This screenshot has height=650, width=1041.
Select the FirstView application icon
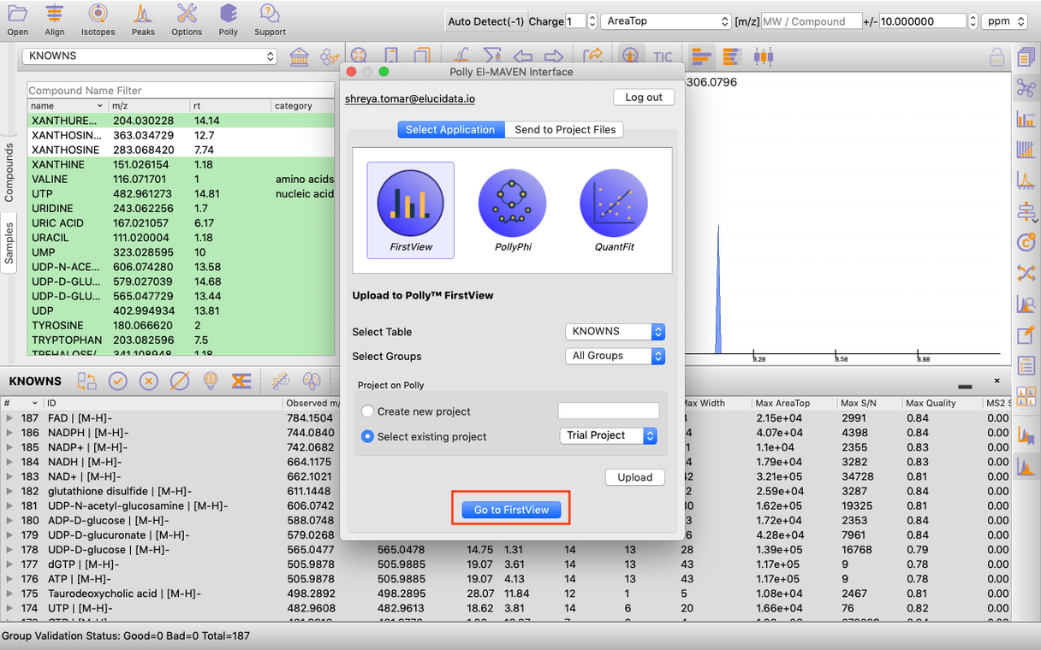tap(410, 210)
